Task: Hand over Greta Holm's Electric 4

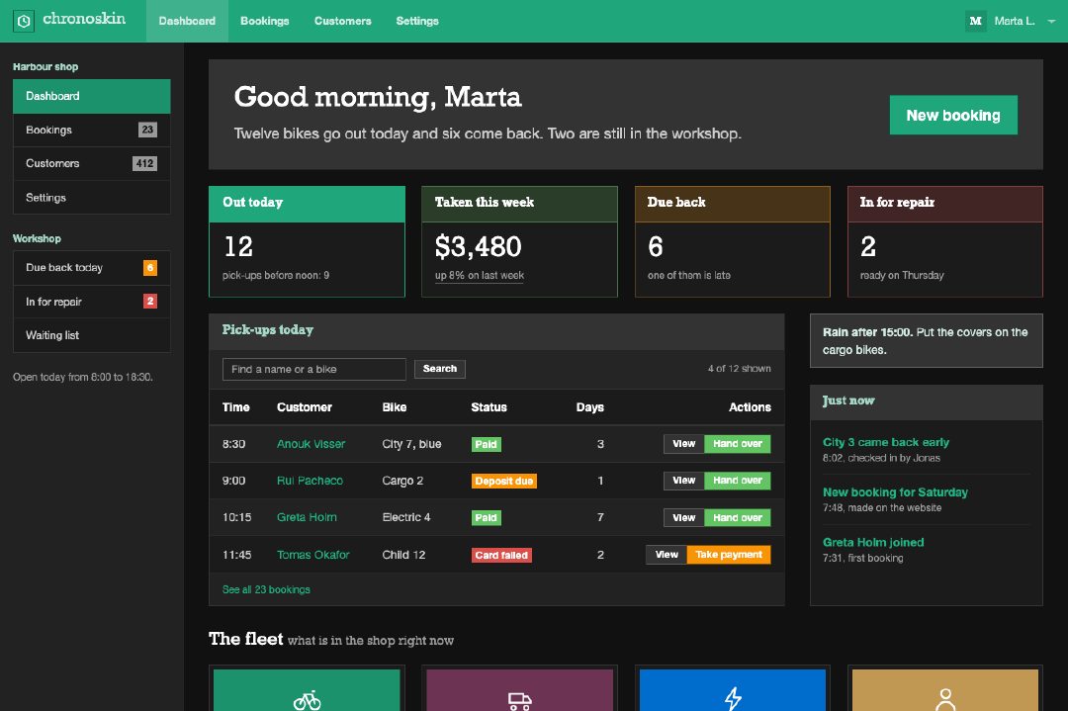Action: pos(737,517)
